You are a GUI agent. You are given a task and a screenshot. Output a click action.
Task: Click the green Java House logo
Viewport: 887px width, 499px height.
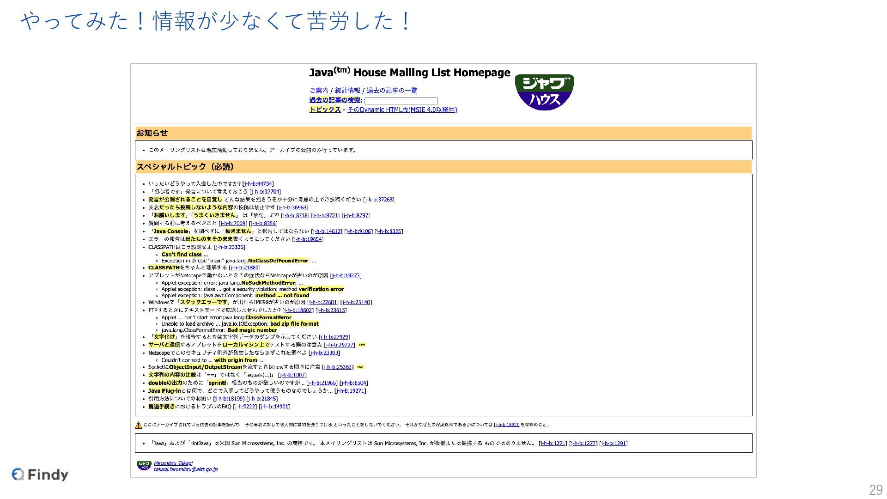pos(544,92)
